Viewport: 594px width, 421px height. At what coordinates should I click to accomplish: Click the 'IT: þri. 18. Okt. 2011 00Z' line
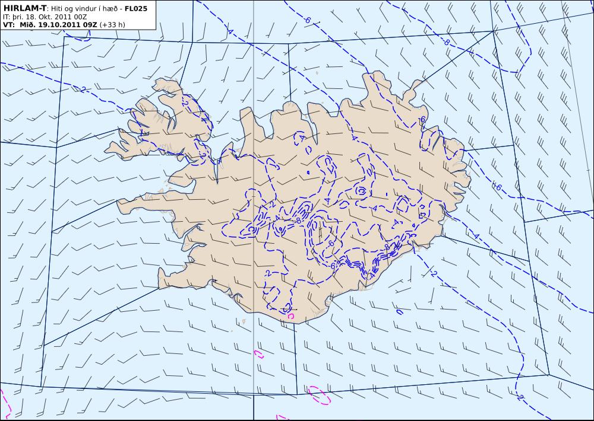coord(45,17)
